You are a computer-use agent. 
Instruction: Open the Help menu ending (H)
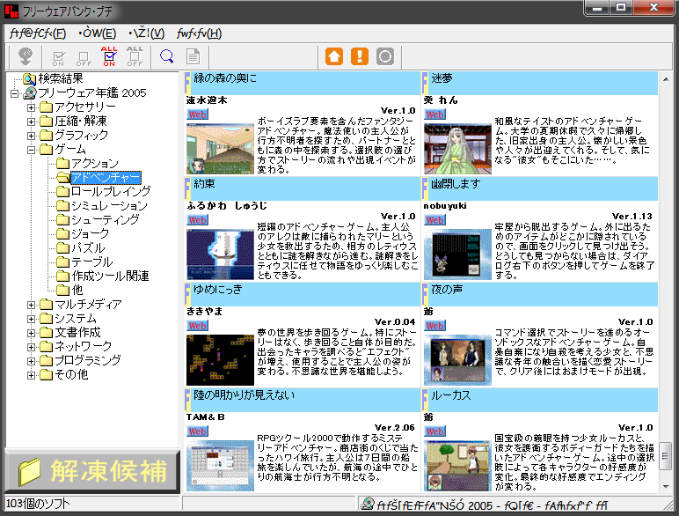199,33
